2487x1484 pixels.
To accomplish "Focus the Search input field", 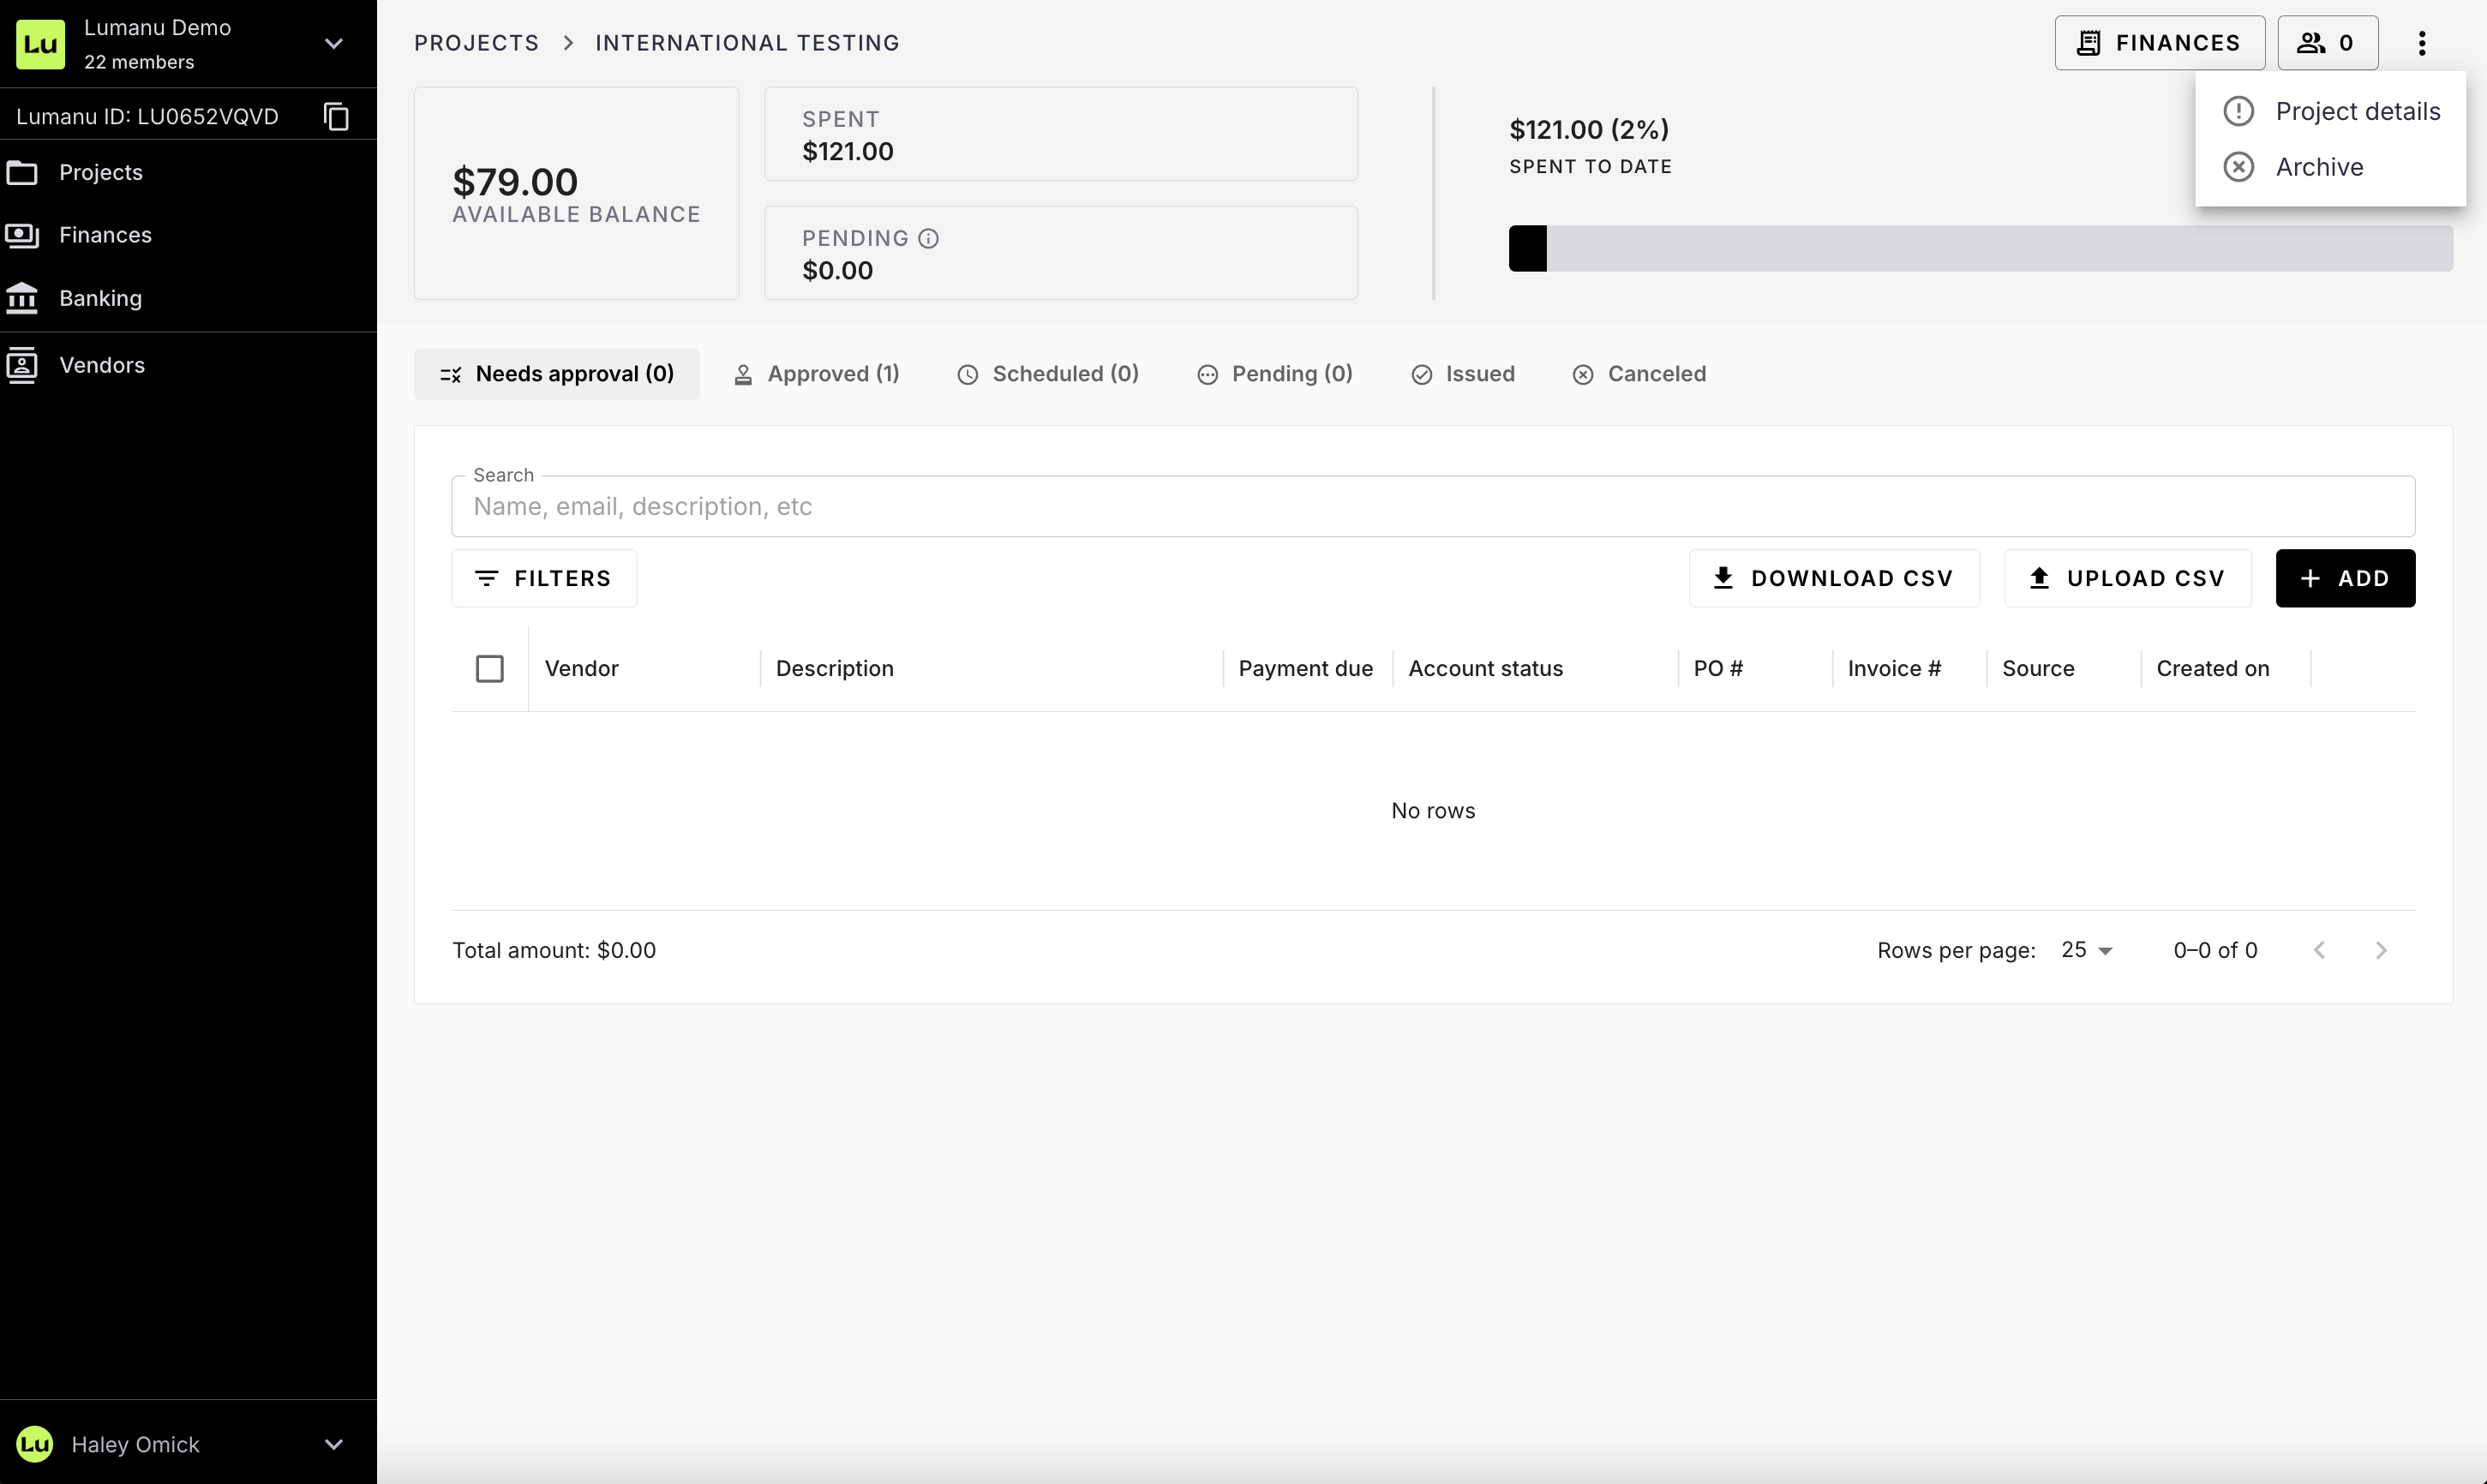I will point(1432,507).
